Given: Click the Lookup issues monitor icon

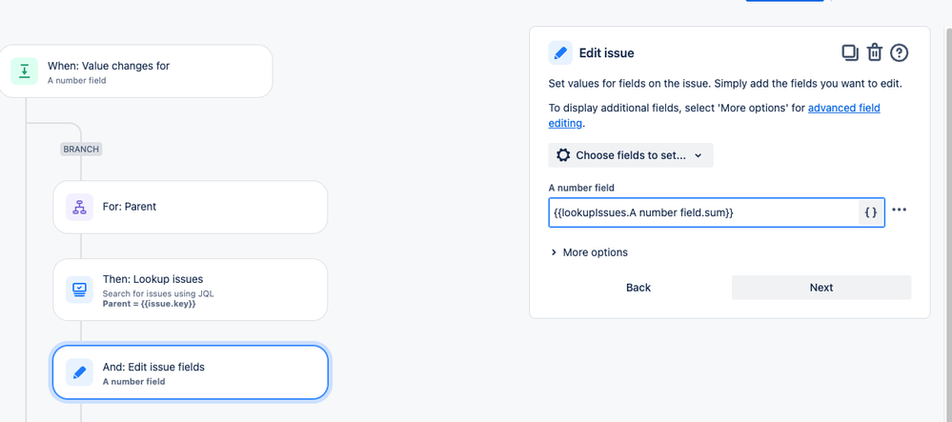Looking at the screenshot, I should click(x=79, y=290).
